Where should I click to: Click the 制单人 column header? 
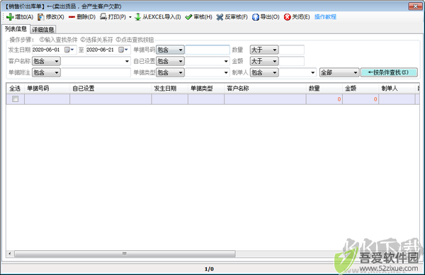tap(397, 89)
